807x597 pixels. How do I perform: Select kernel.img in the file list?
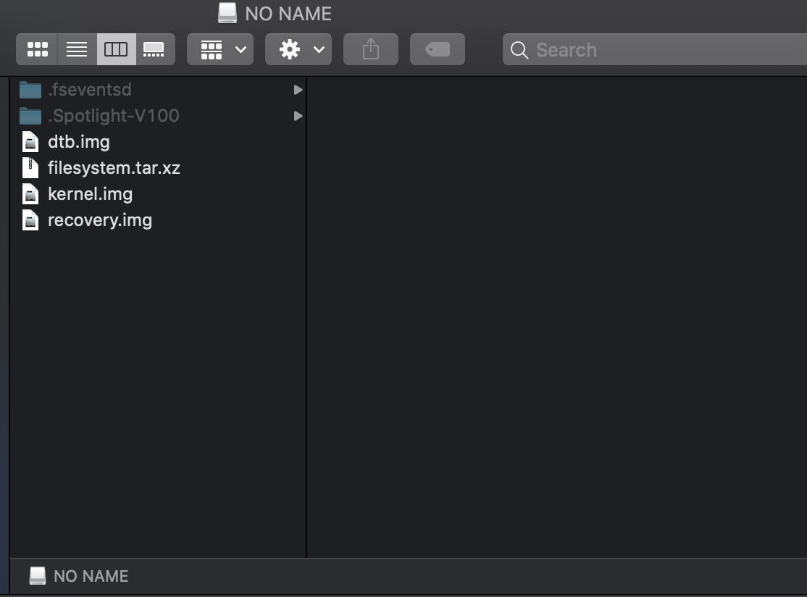click(90, 193)
